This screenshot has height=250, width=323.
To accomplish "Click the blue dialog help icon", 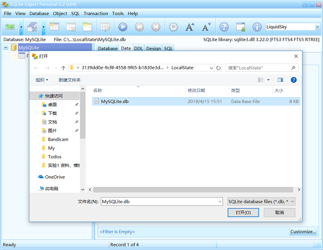I will point(294,80).
